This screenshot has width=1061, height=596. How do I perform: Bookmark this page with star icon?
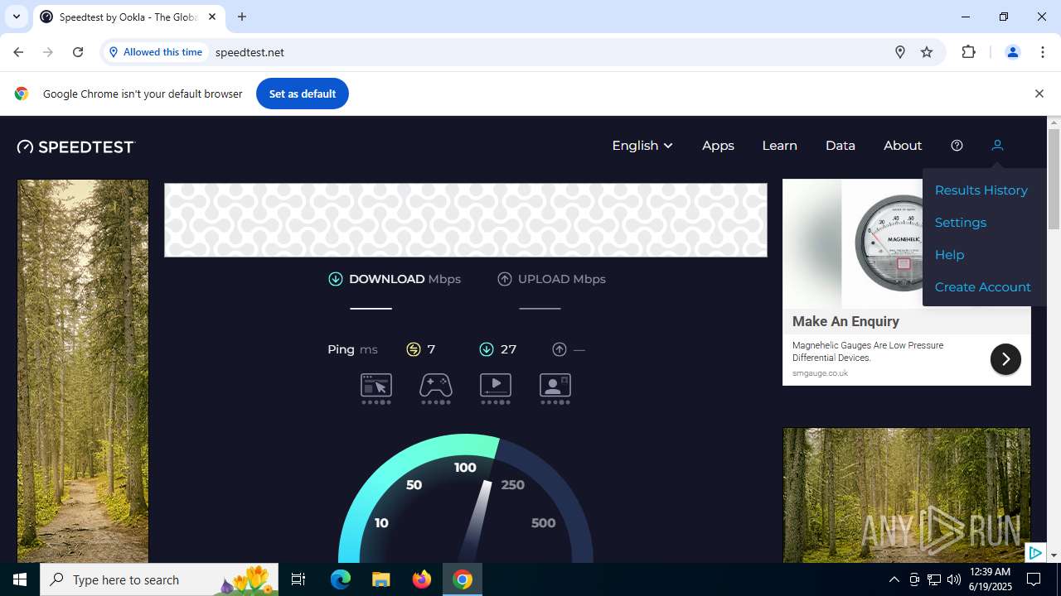coord(927,52)
